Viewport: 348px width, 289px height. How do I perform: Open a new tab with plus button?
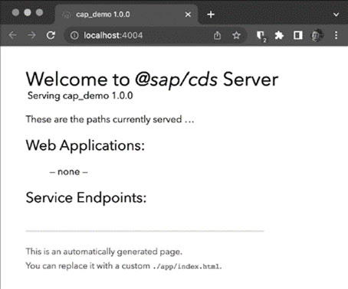click(x=211, y=15)
